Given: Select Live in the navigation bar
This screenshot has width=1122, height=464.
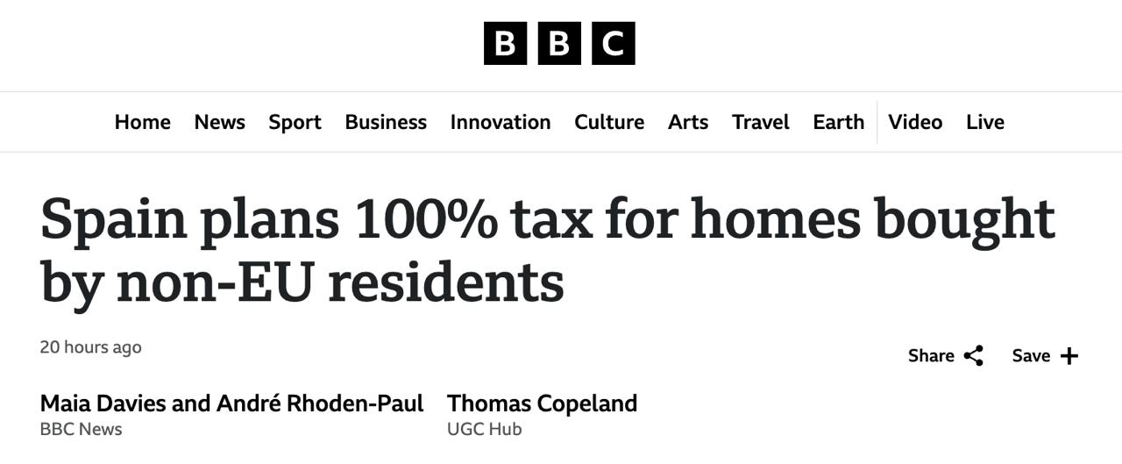Looking at the screenshot, I should 985,122.
